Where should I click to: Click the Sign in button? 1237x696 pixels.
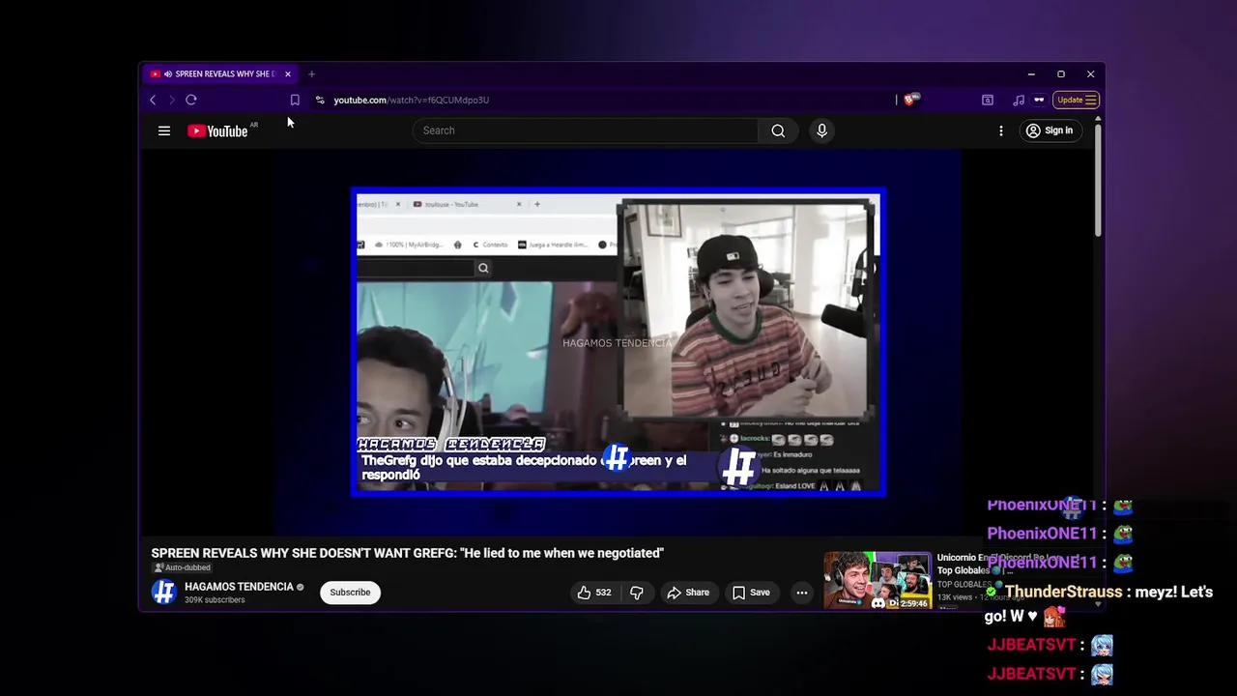point(1050,130)
